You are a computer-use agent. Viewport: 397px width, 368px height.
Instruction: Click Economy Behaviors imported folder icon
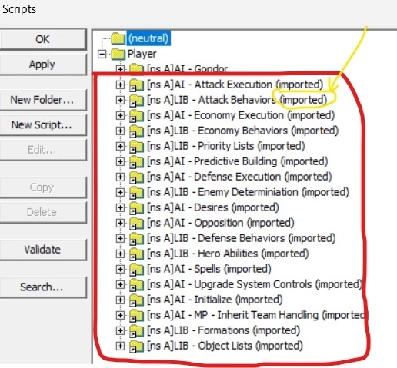click(136, 131)
